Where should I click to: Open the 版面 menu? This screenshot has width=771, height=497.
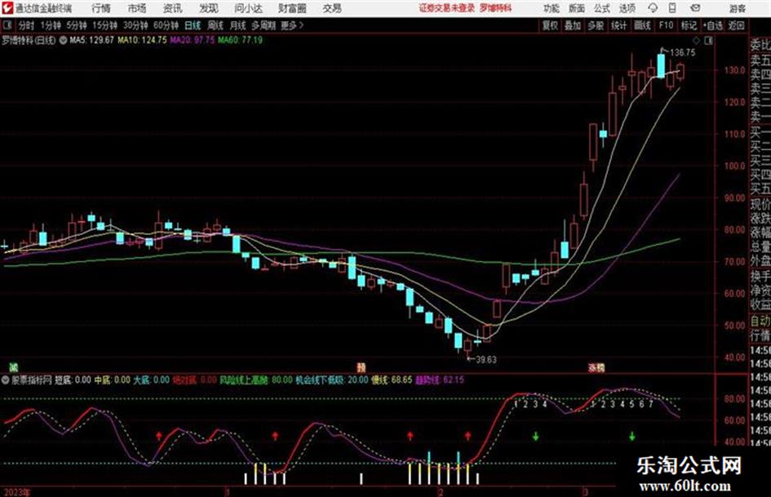point(577,8)
